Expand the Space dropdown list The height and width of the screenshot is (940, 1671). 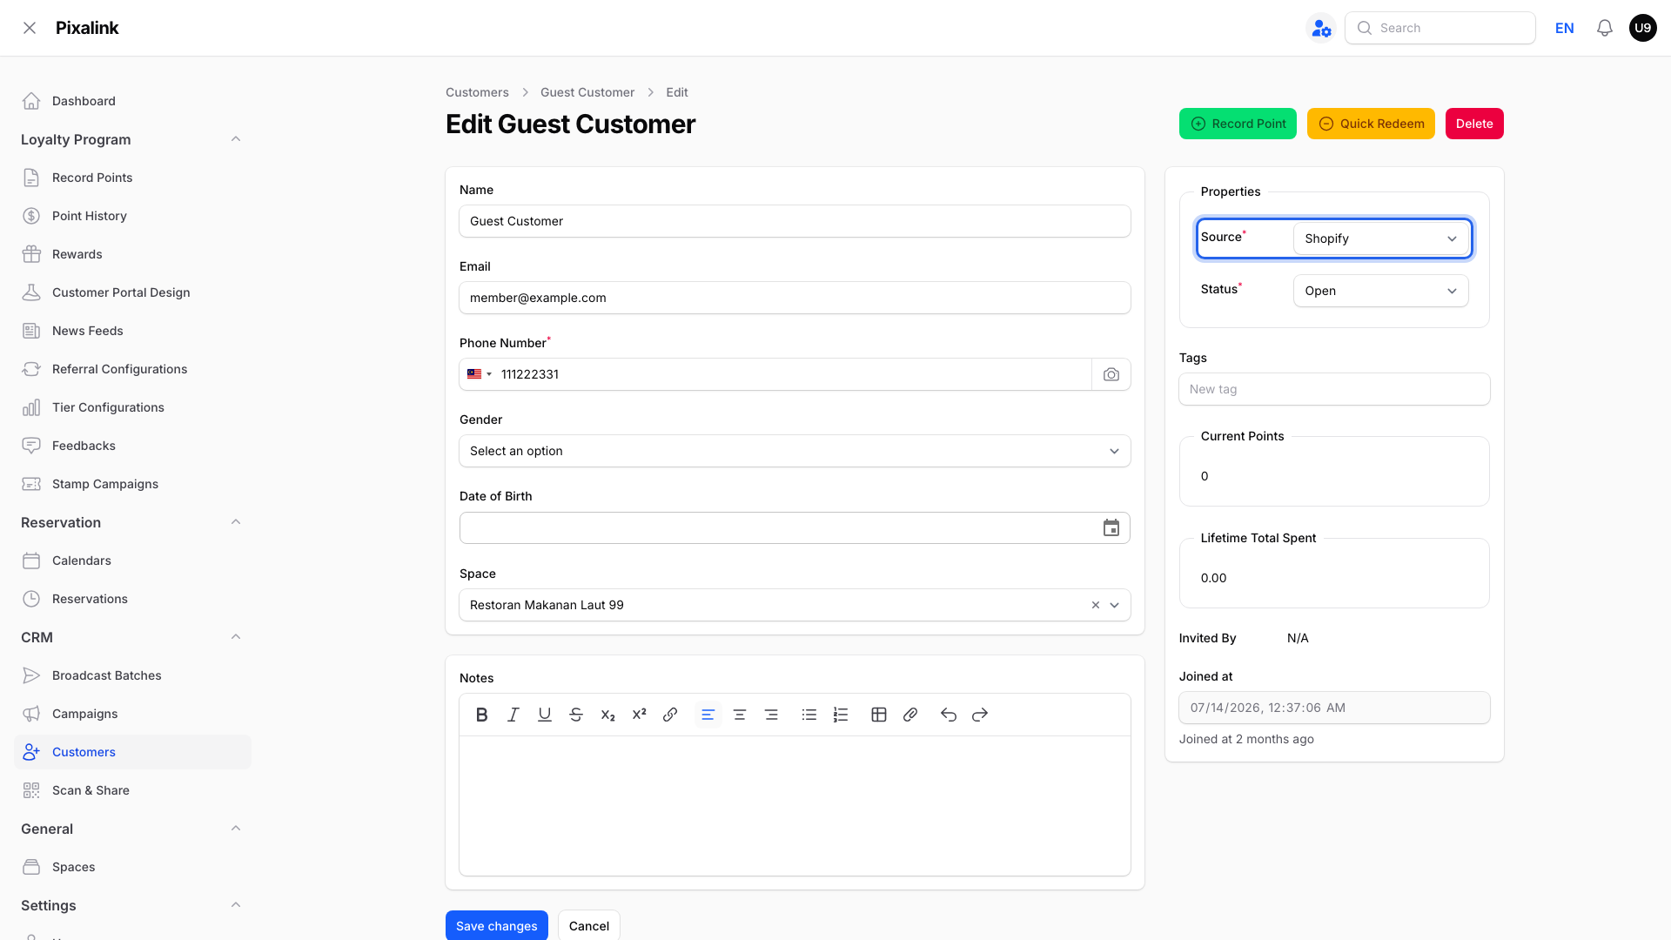click(x=1115, y=605)
